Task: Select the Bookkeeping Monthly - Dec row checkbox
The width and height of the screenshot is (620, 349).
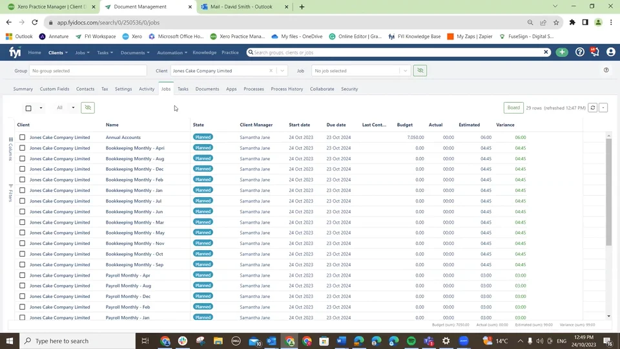Action: point(22,169)
